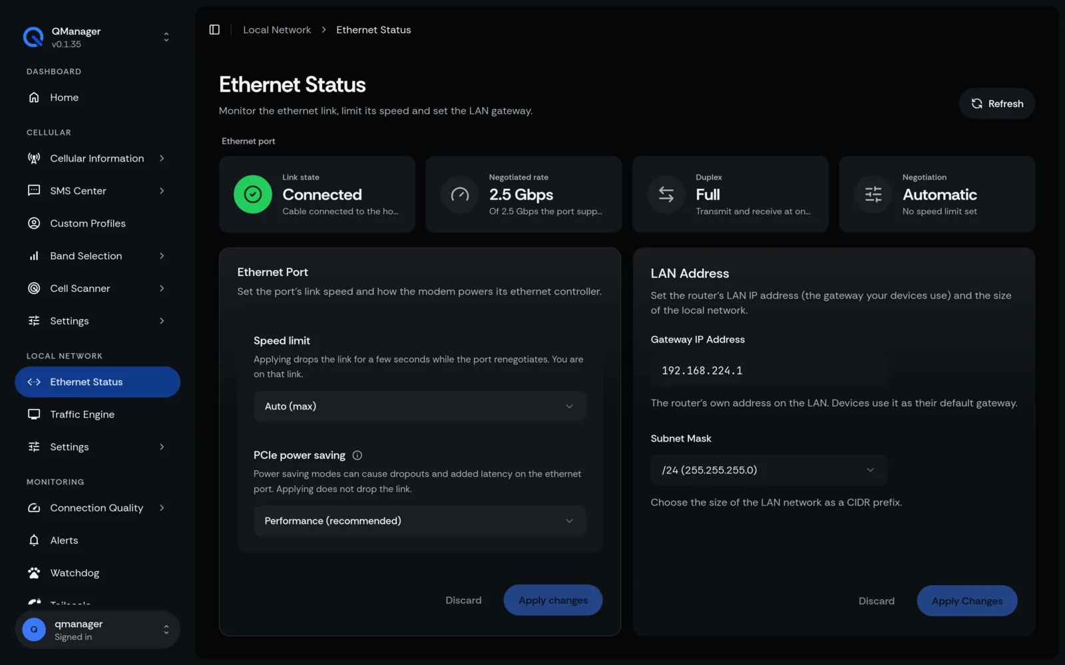Expand the Local Network Settings submenu
Image resolution: width=1065 pixels, height=665 pixels.
(162, 447)
